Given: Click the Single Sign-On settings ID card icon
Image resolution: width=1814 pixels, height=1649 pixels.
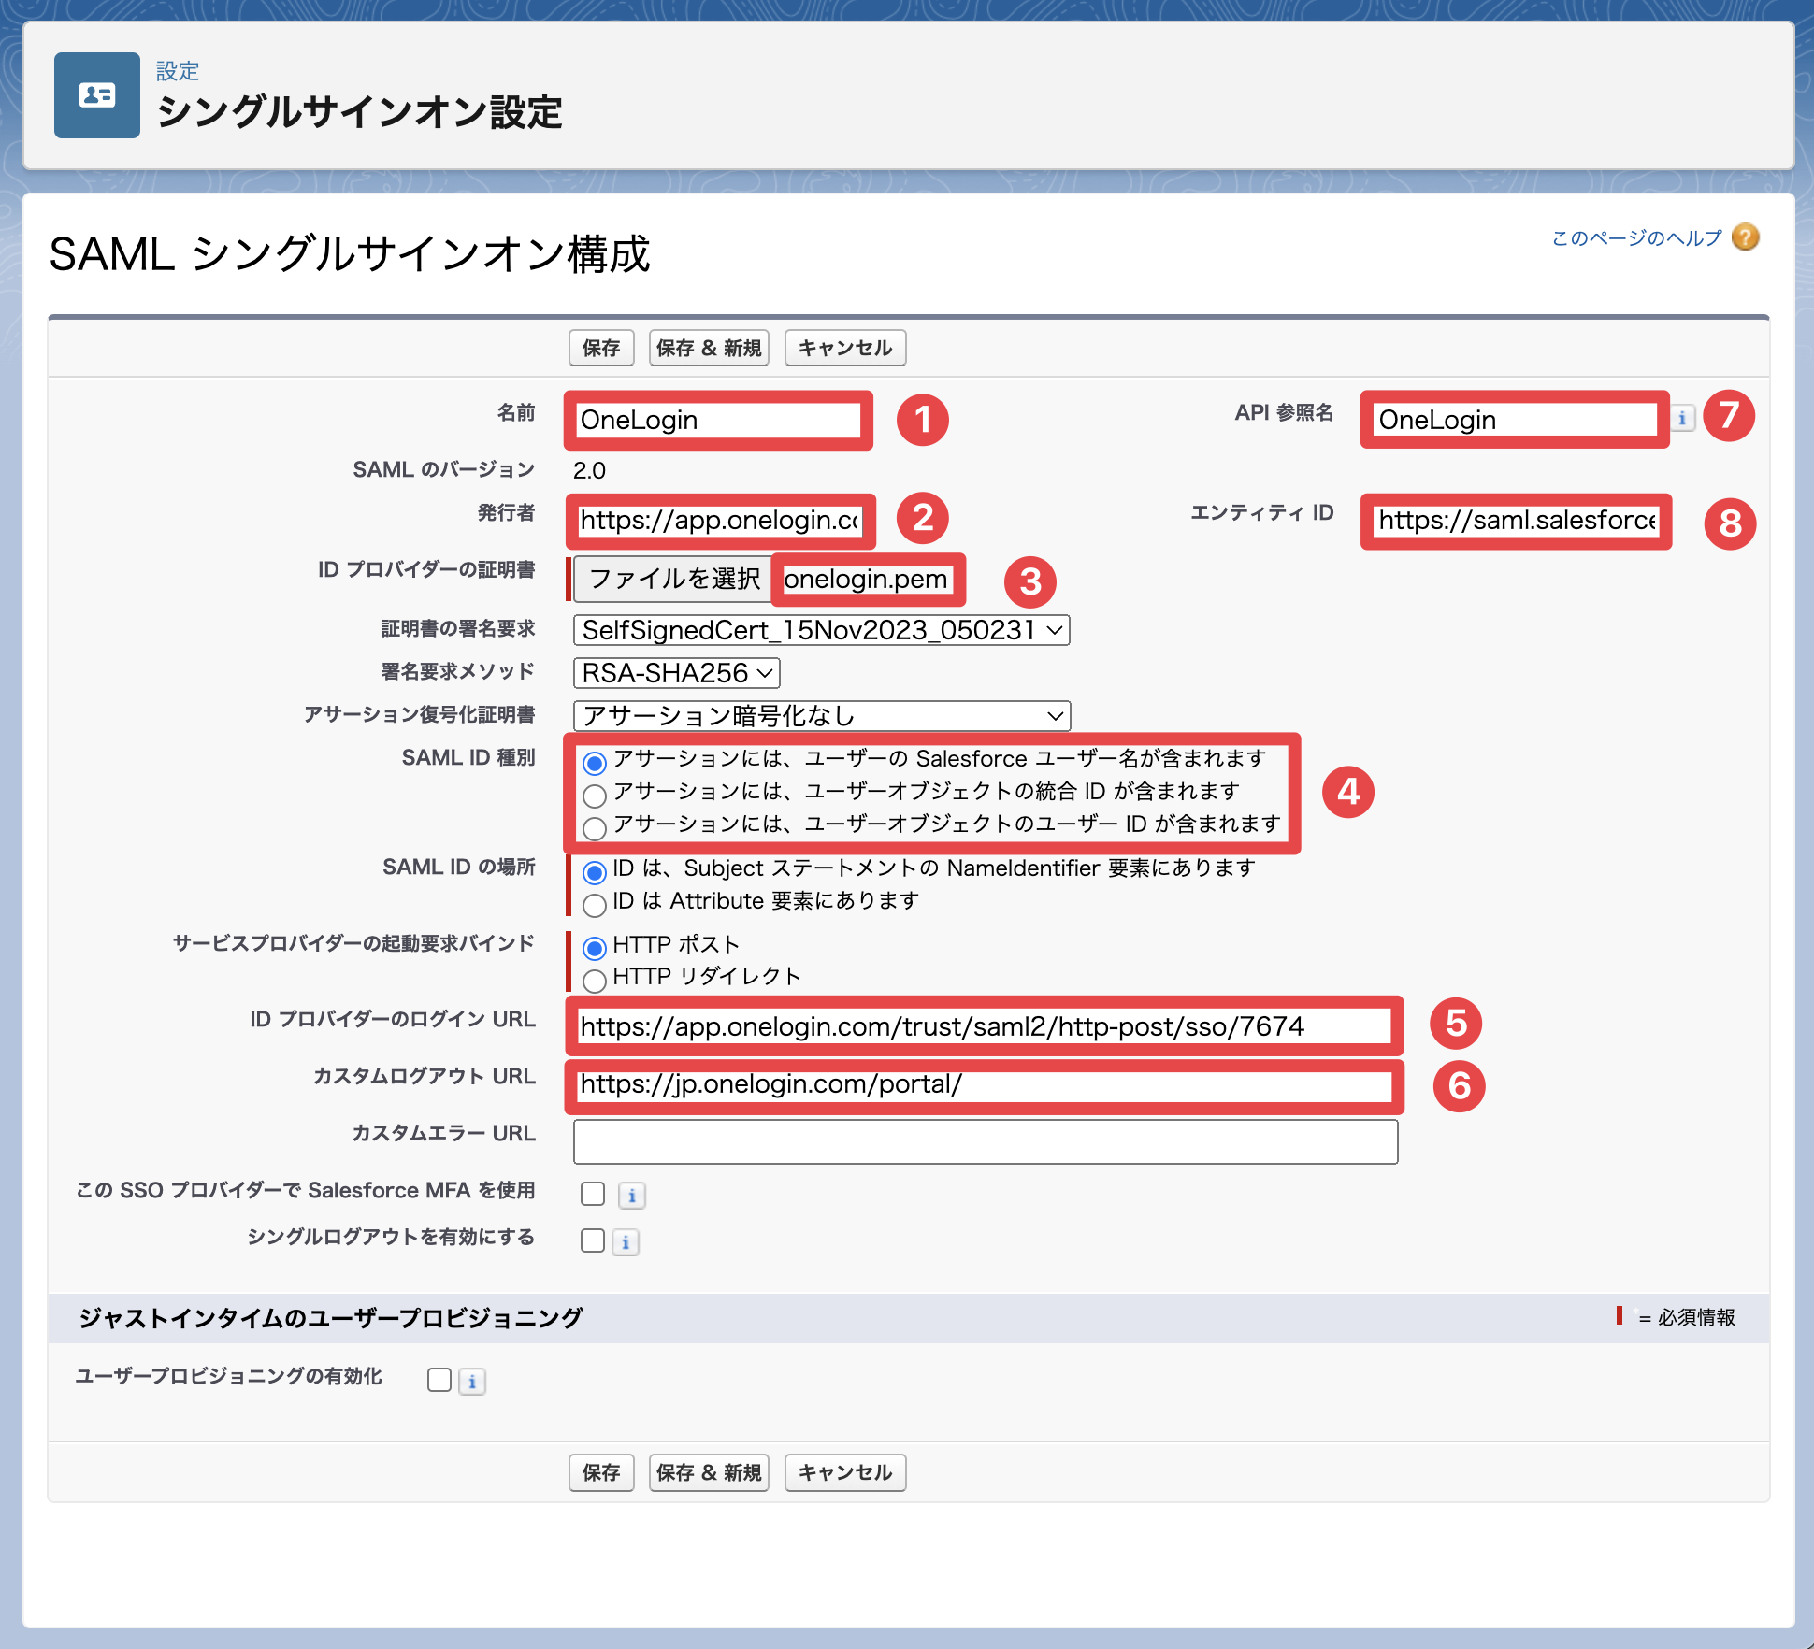Looking at the screenshot, I should (x=97, y=95).
